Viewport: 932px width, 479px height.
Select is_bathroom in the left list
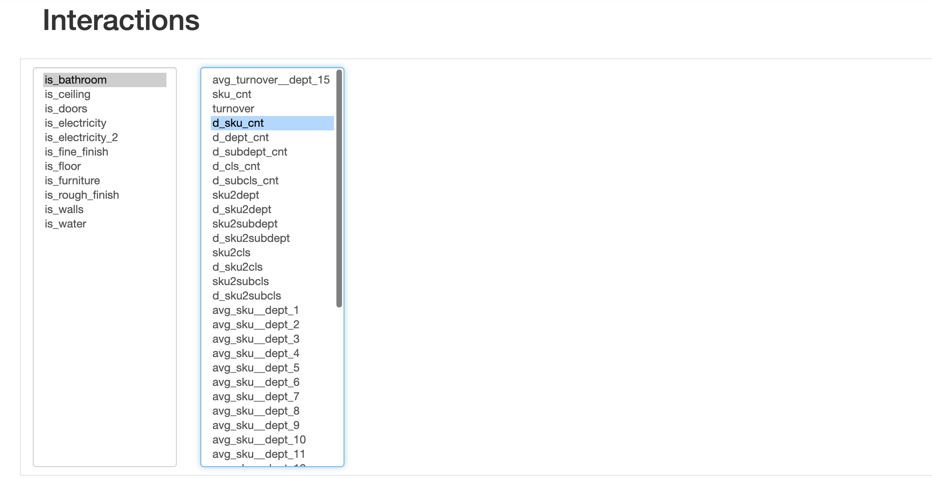click(x=75, y=80)
